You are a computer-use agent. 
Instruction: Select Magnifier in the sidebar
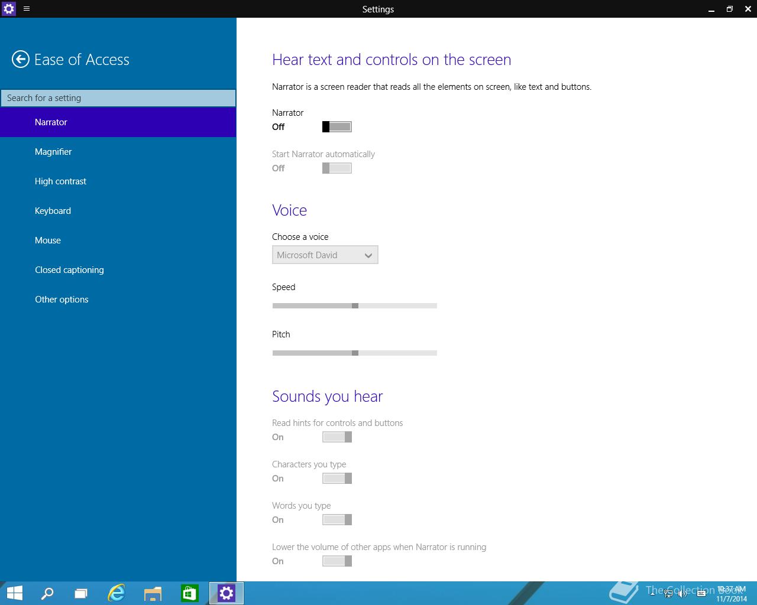point(118,152)
